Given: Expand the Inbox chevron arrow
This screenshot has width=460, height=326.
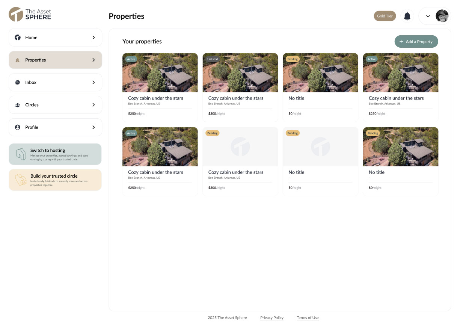Looking at the screenshot, I should click(94, 83).
